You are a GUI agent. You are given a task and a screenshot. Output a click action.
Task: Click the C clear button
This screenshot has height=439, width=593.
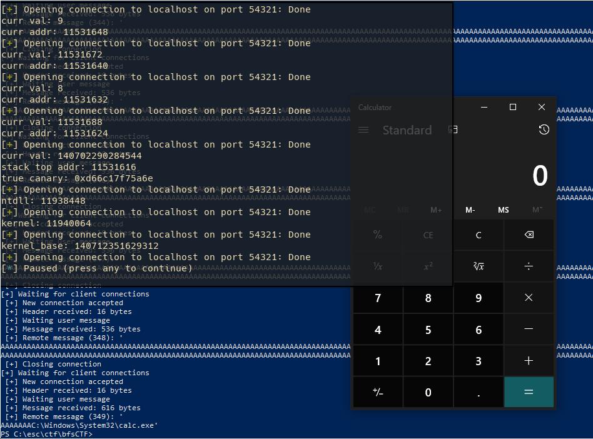point(479,235)
